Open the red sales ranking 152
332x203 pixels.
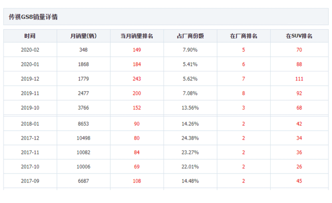137,108
